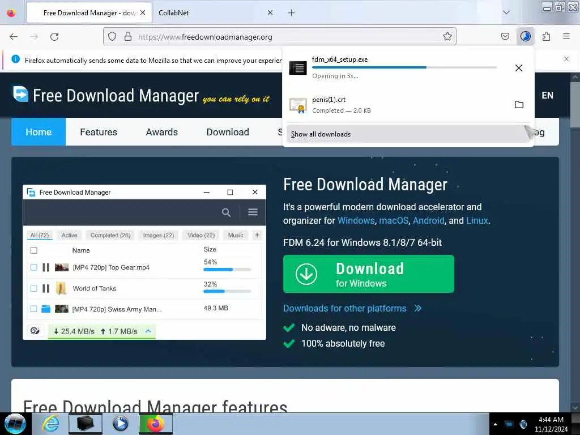Switch to the CollabNet tab

pos(216,13)
